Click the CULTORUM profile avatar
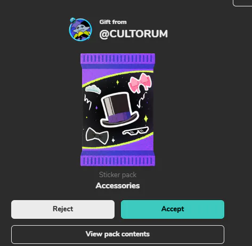 click(x=80, y=29)
